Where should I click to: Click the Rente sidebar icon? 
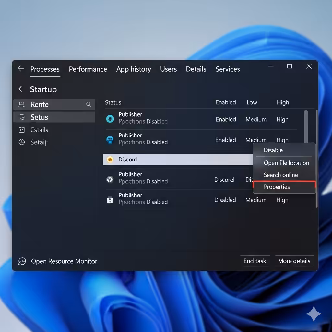click(x=21, y=104)
